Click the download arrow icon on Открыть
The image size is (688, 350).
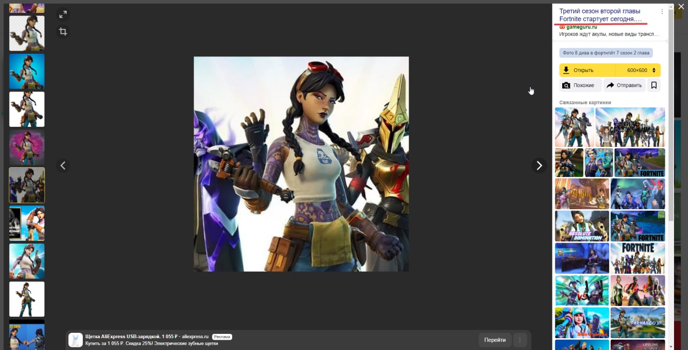coord(566,70)
